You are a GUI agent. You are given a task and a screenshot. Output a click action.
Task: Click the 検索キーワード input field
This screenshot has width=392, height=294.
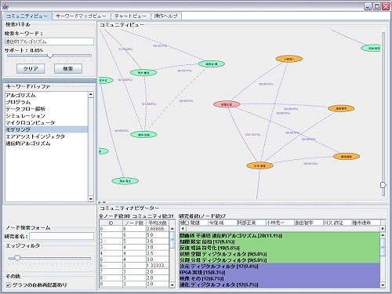(x=49, y=42)
